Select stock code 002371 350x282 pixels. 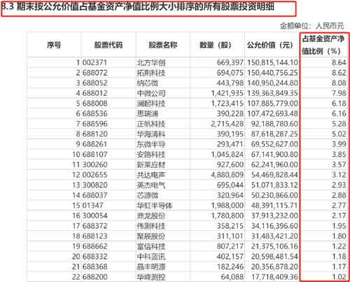coord(94,62)
